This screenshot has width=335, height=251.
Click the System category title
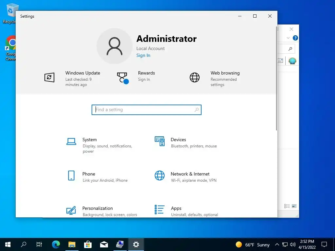[x=90, y=140]
